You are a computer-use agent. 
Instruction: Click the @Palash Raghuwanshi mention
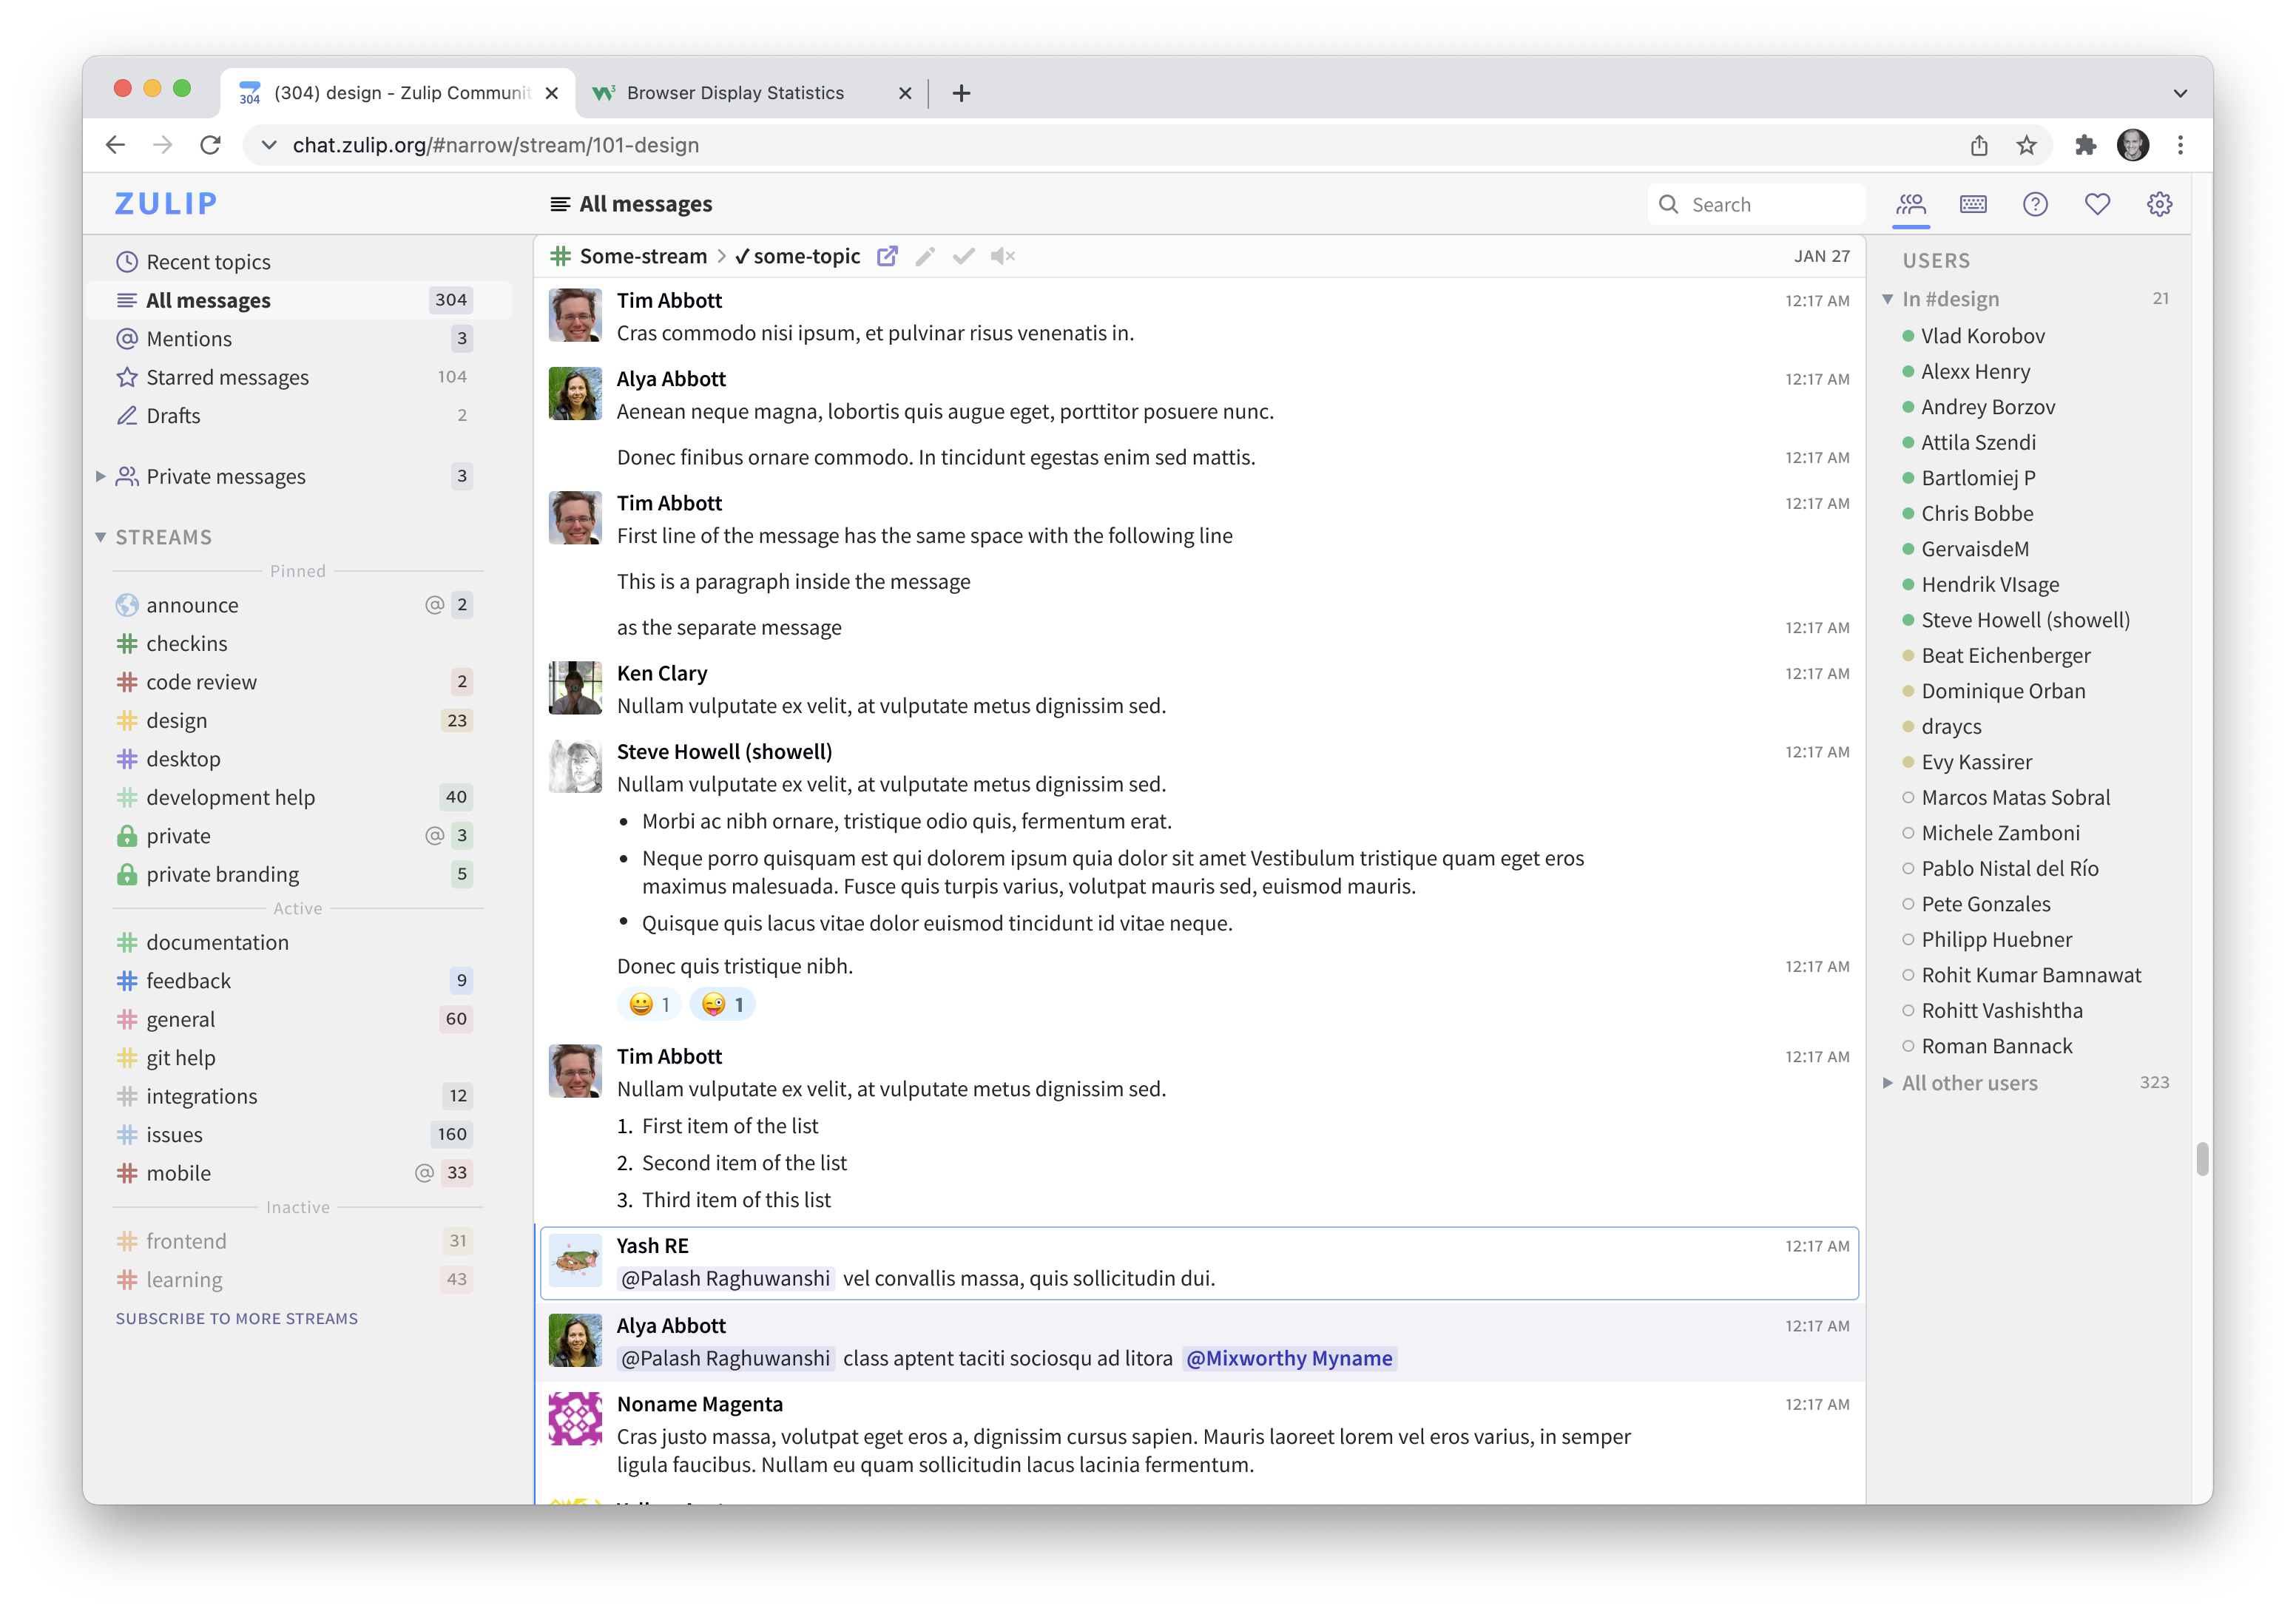[725, 1278]
